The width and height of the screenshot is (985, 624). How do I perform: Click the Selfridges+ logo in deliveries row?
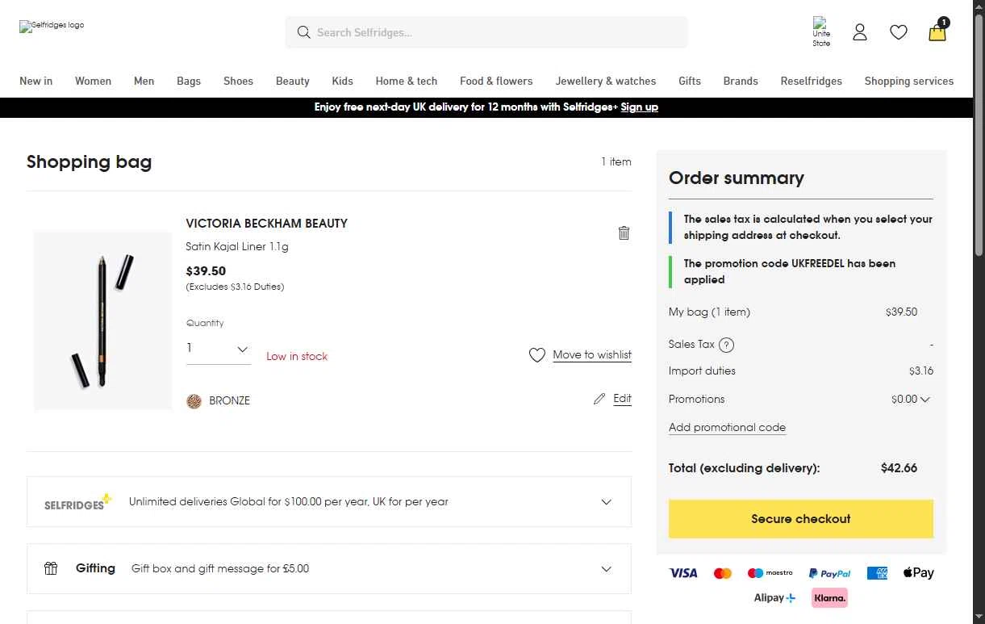pyautogui.click(x=77, y=502)
